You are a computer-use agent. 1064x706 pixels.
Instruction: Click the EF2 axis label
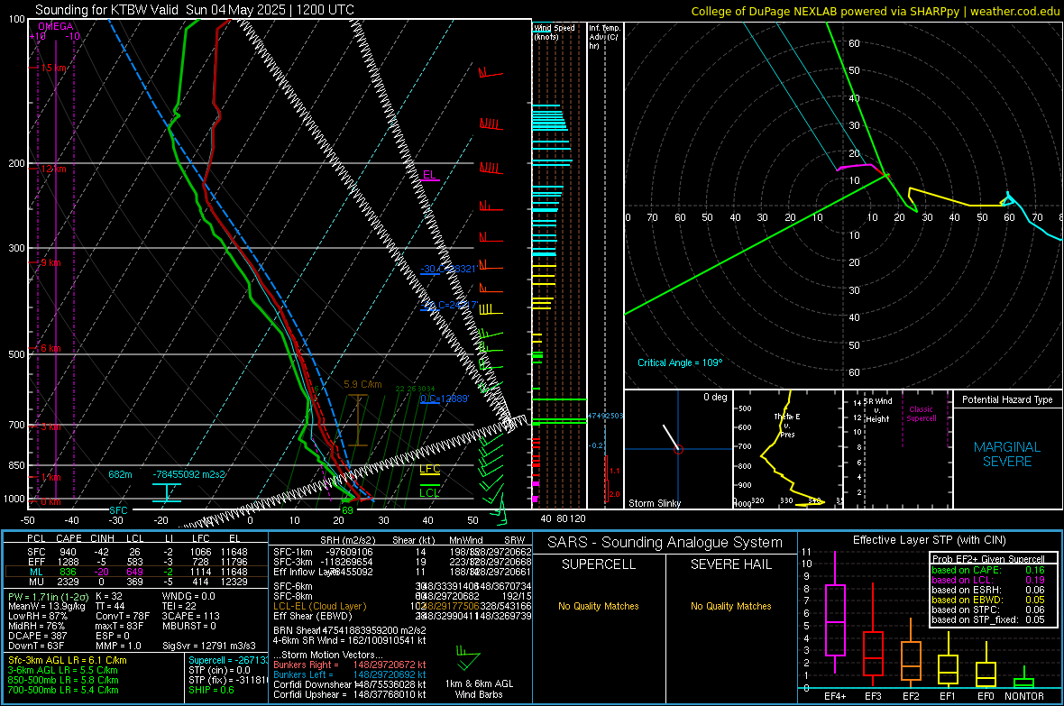(911, 696)
